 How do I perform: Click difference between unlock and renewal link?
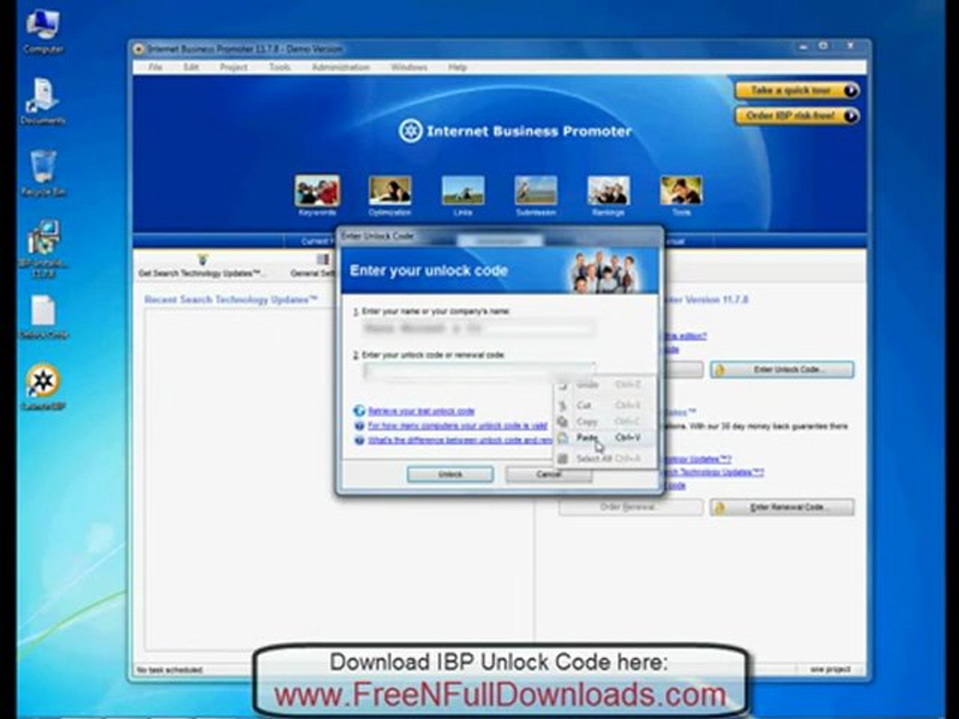460,440
